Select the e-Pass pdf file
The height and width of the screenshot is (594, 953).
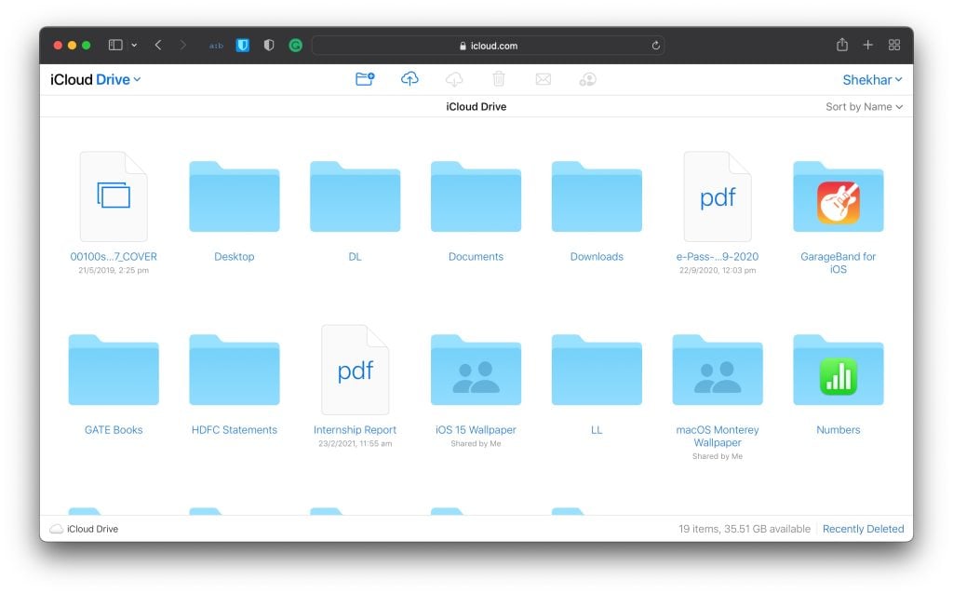coord(718,196)
